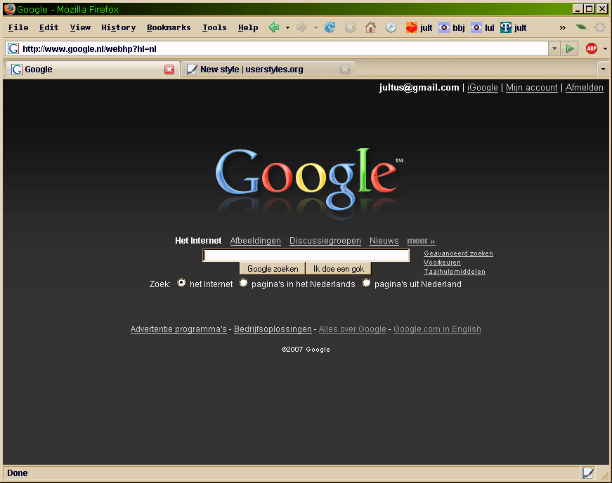Open the iGoogle link
612x483 pixels.
(x=483, y=88)
